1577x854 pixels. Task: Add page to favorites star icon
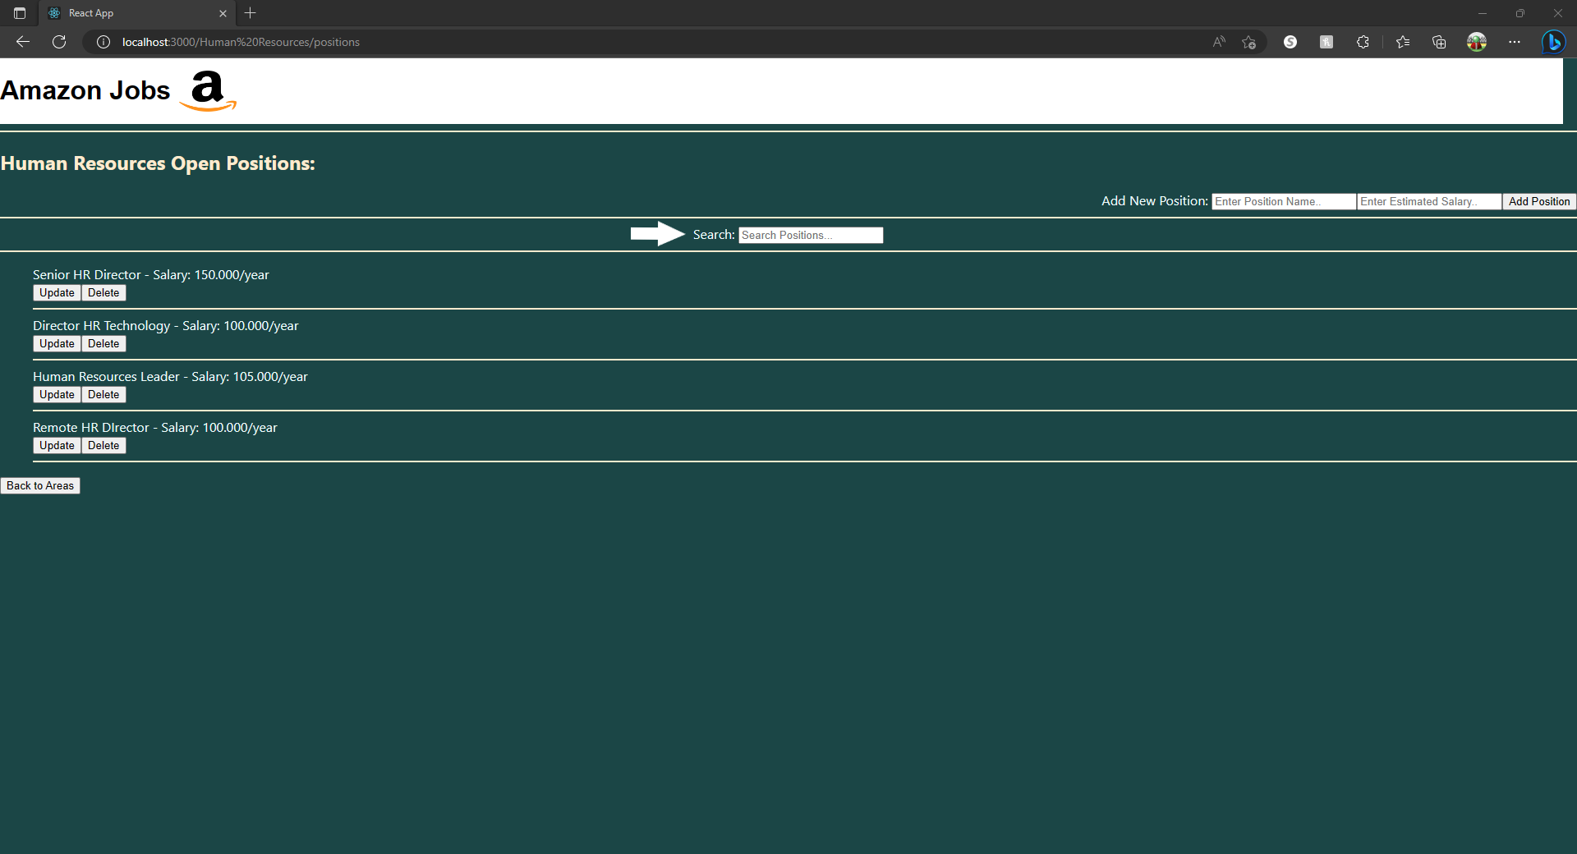(1249, 42)
